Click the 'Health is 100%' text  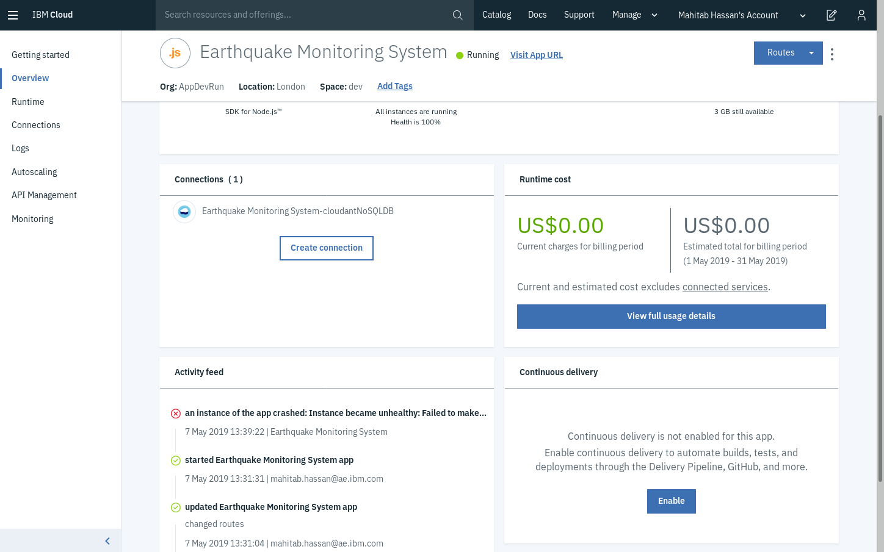[x=416, y=122]
